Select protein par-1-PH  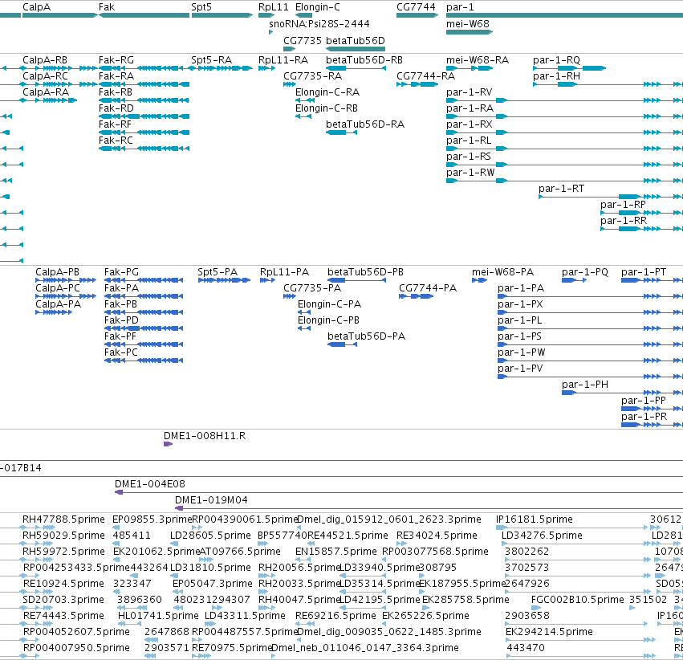(623, 393)
